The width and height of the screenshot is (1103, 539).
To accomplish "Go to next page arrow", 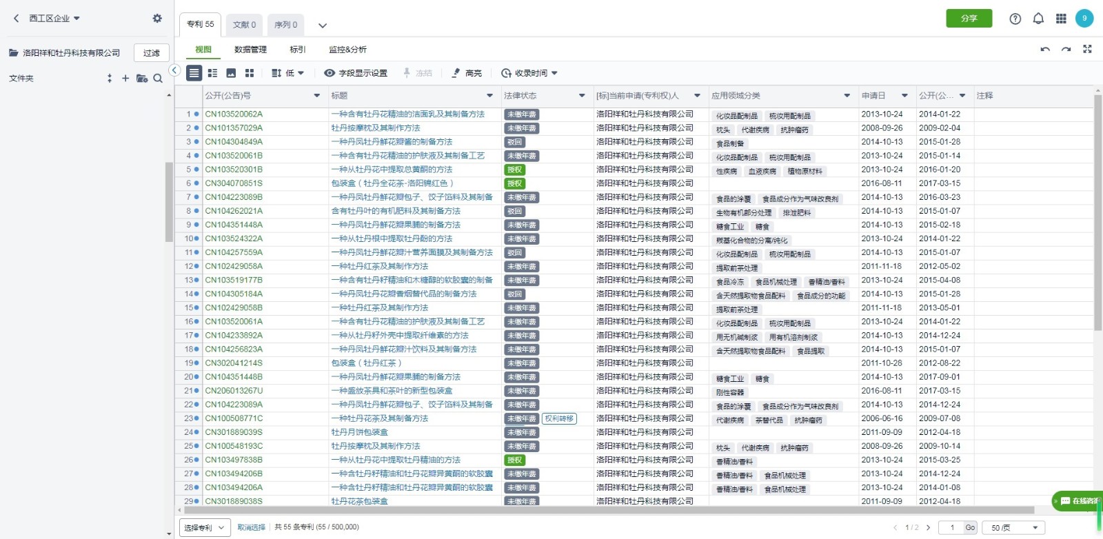I will (x=928, y=527).
